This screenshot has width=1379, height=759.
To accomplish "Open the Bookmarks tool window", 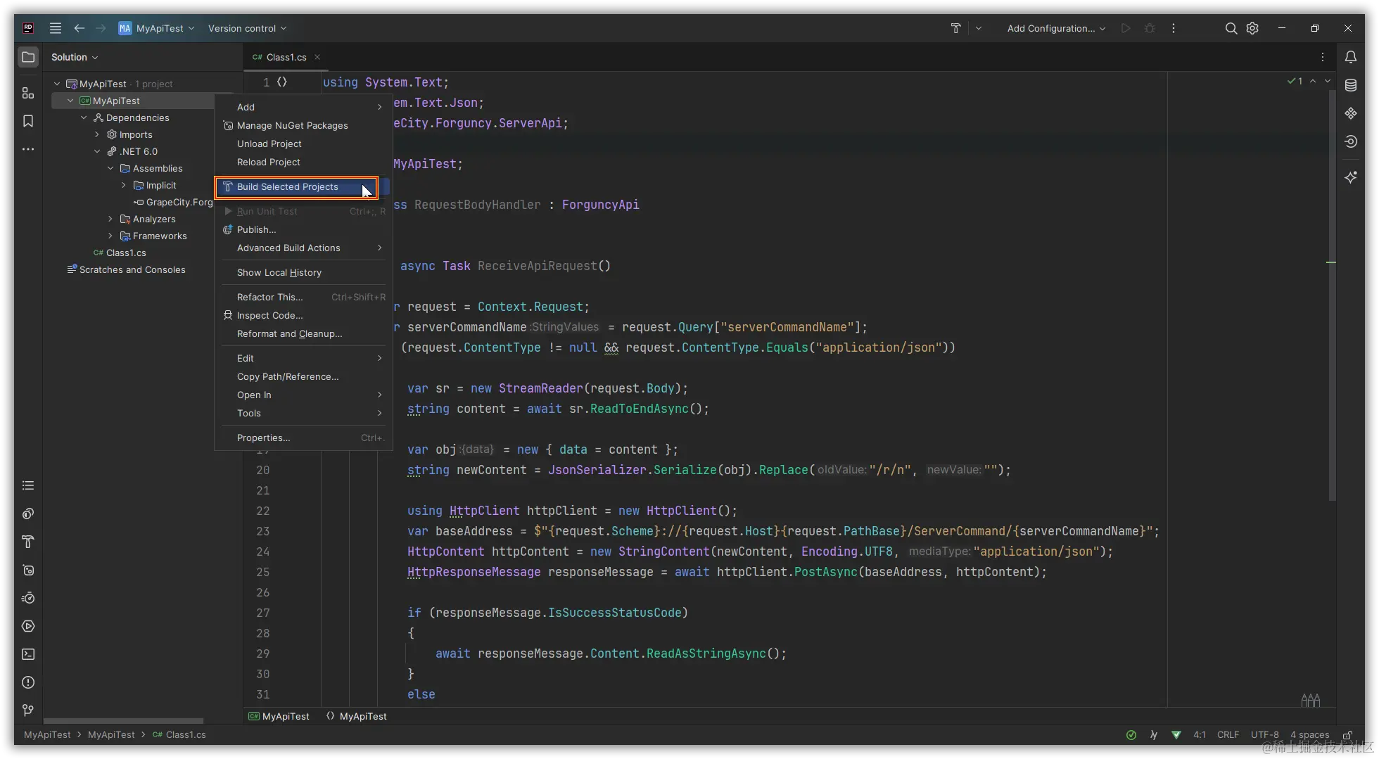I will pos(28,121).
